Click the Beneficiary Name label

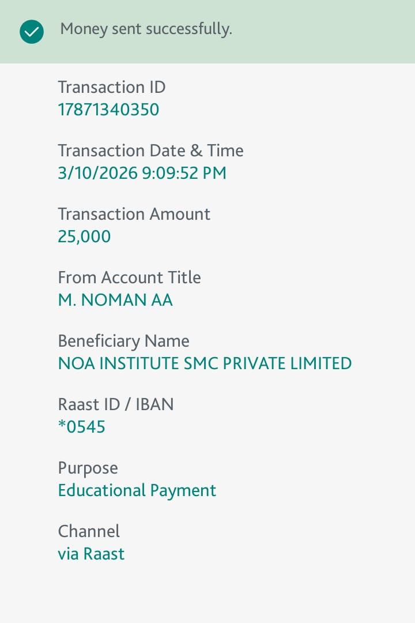click(123, 341)
